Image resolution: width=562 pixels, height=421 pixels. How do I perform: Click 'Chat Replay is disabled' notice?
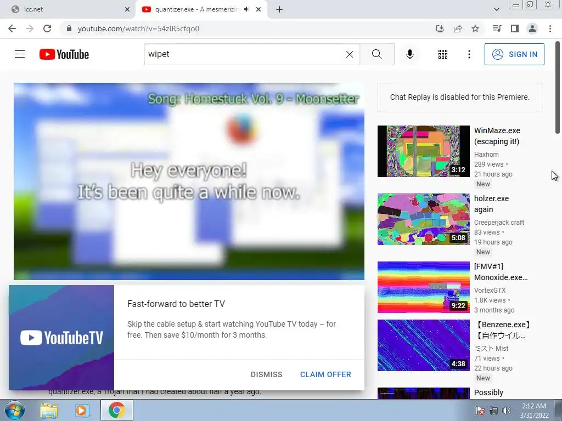(459, 97)
